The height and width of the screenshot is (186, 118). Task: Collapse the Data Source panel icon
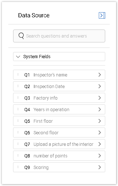click(x=102, y=15)
